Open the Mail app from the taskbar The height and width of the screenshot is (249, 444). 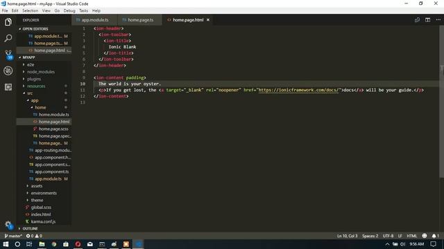(90, 244)
